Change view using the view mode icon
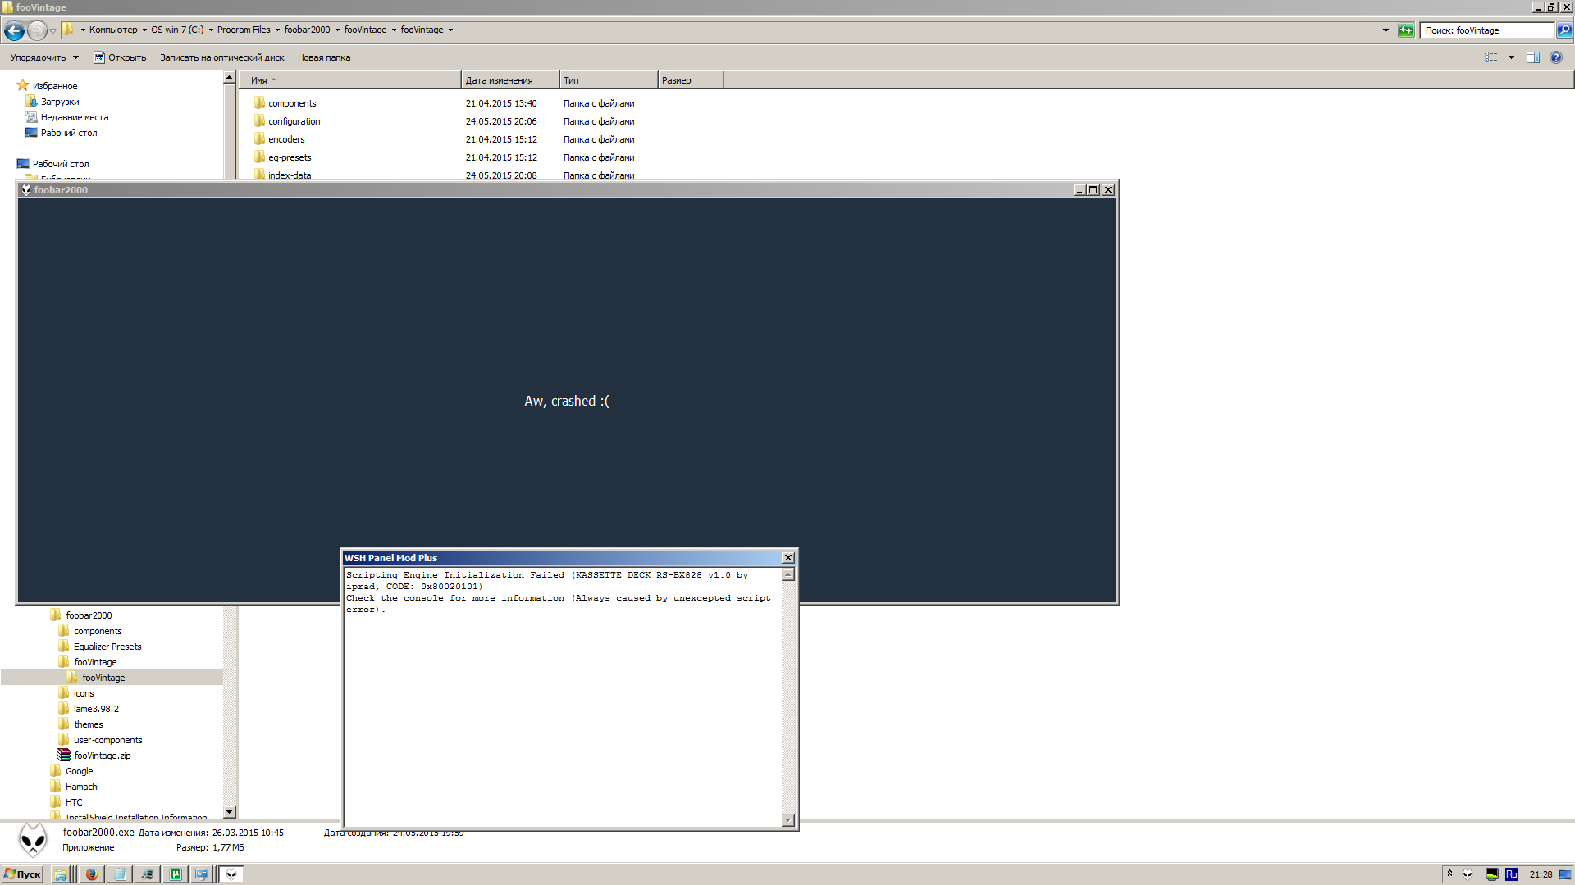Screen dimensions: 1575x885 click(1491, 57)
